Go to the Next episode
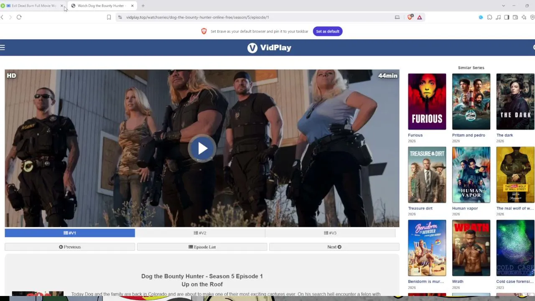Image resolution: width=535 pixels, height=301 pixels. (334, 247)
